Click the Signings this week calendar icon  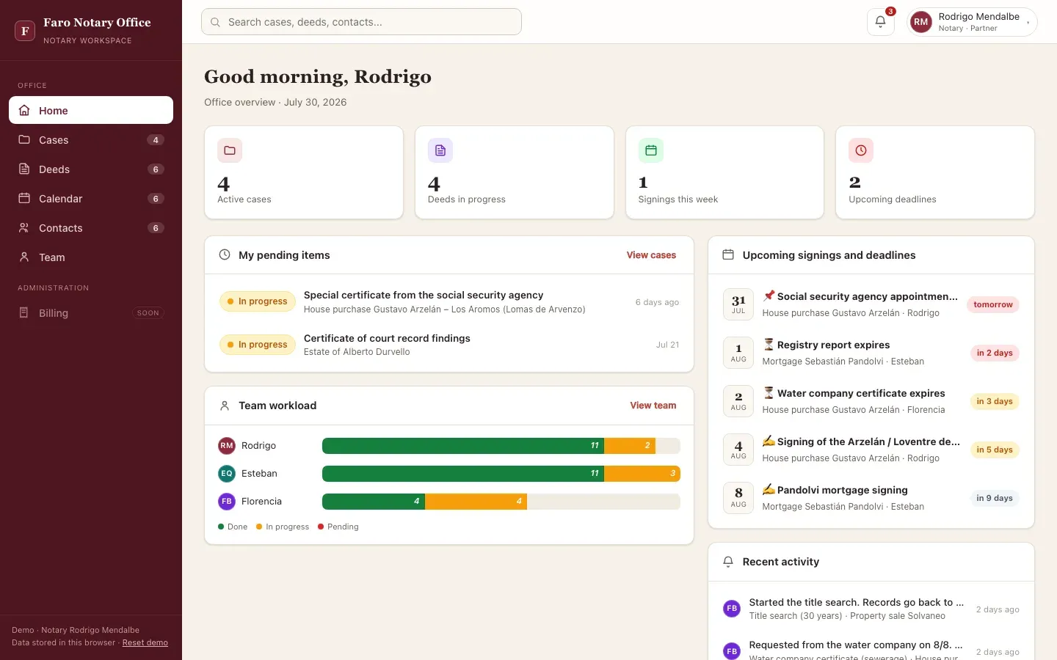pyautogui.click(x=651, y=150)
